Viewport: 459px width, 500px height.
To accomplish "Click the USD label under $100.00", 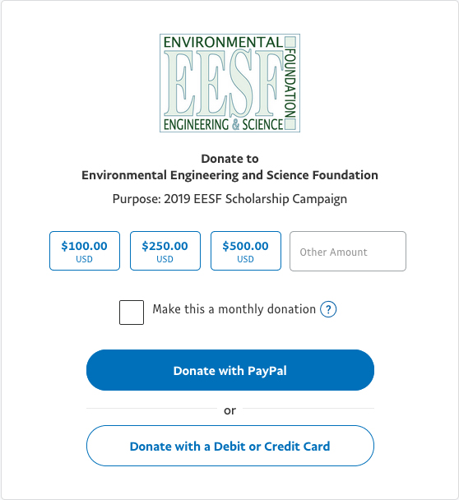I will 84,259.
